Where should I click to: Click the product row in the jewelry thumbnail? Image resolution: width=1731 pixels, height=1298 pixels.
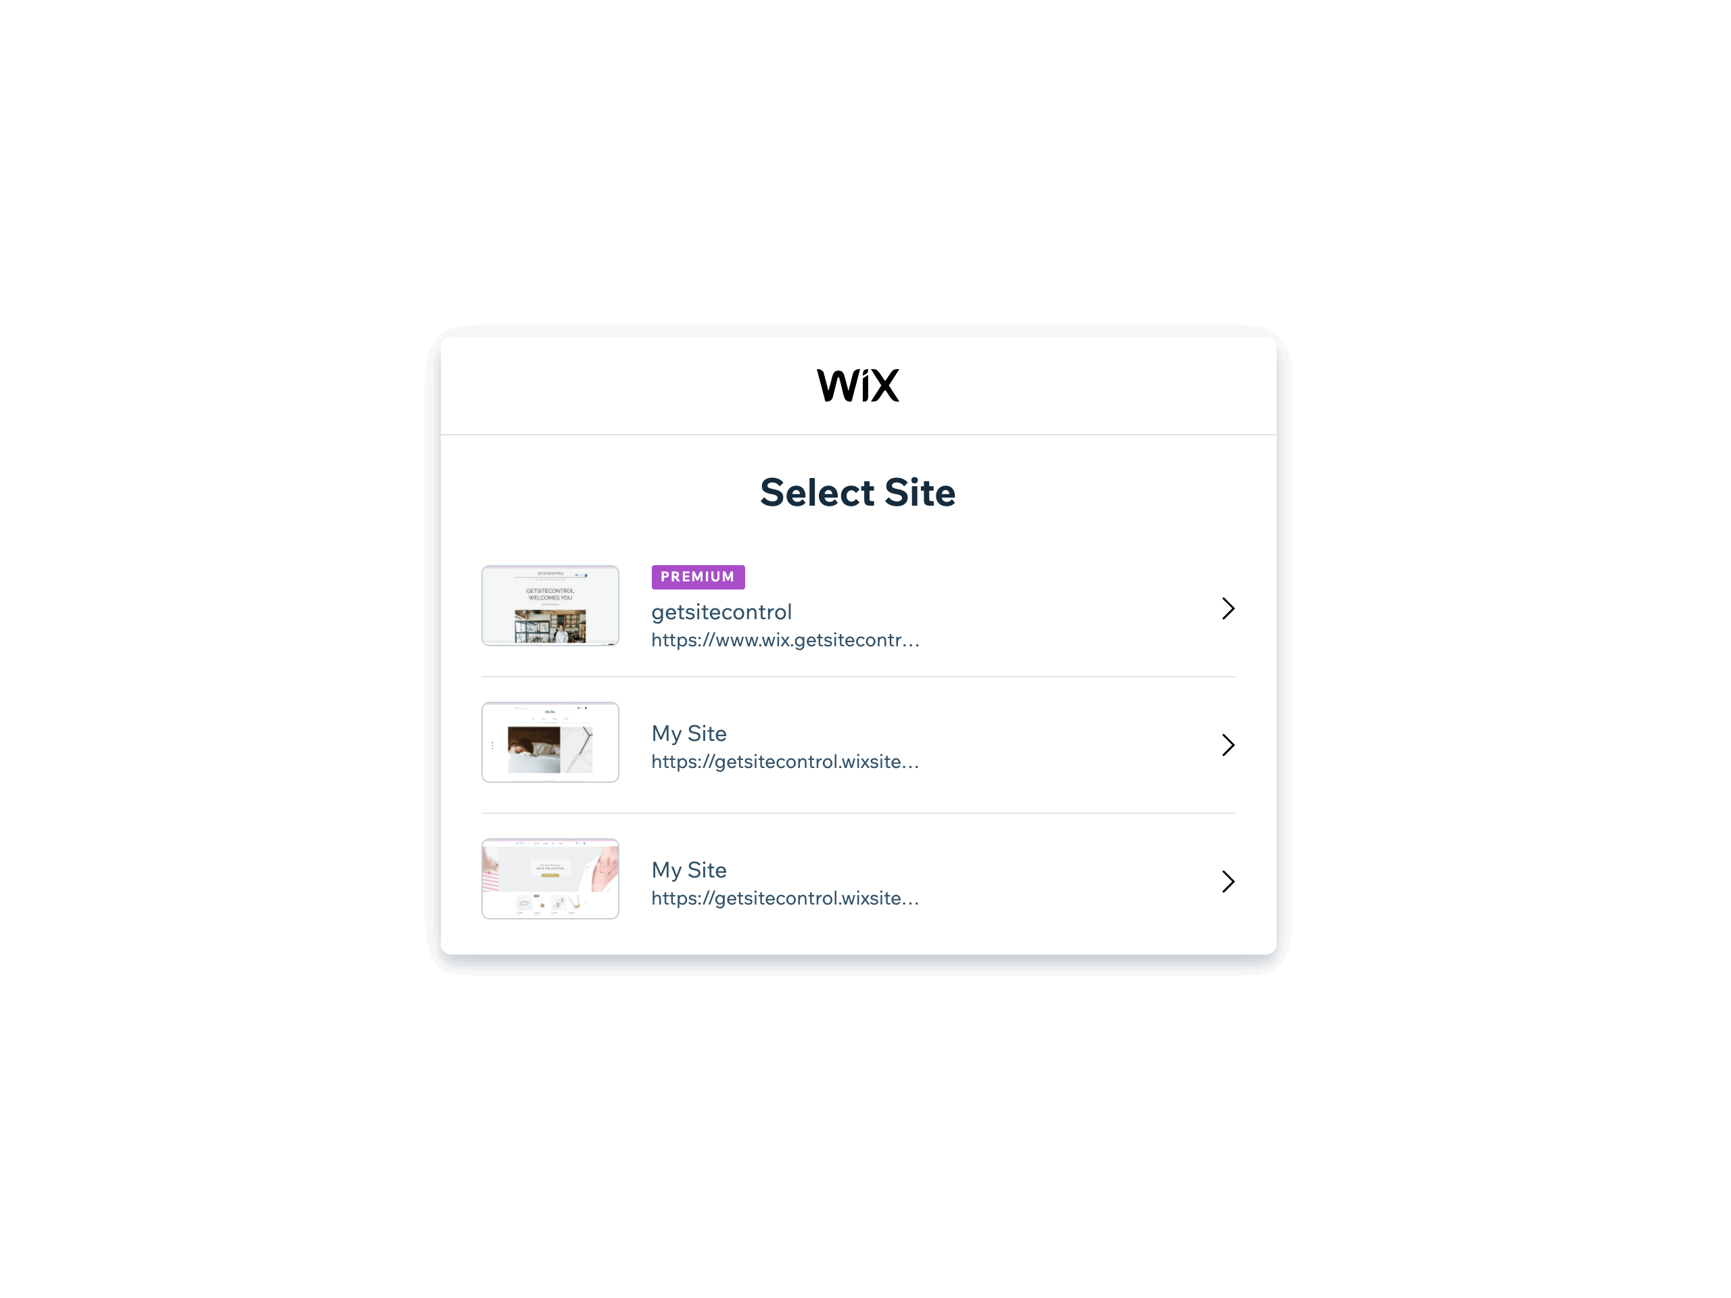[550, 904]
